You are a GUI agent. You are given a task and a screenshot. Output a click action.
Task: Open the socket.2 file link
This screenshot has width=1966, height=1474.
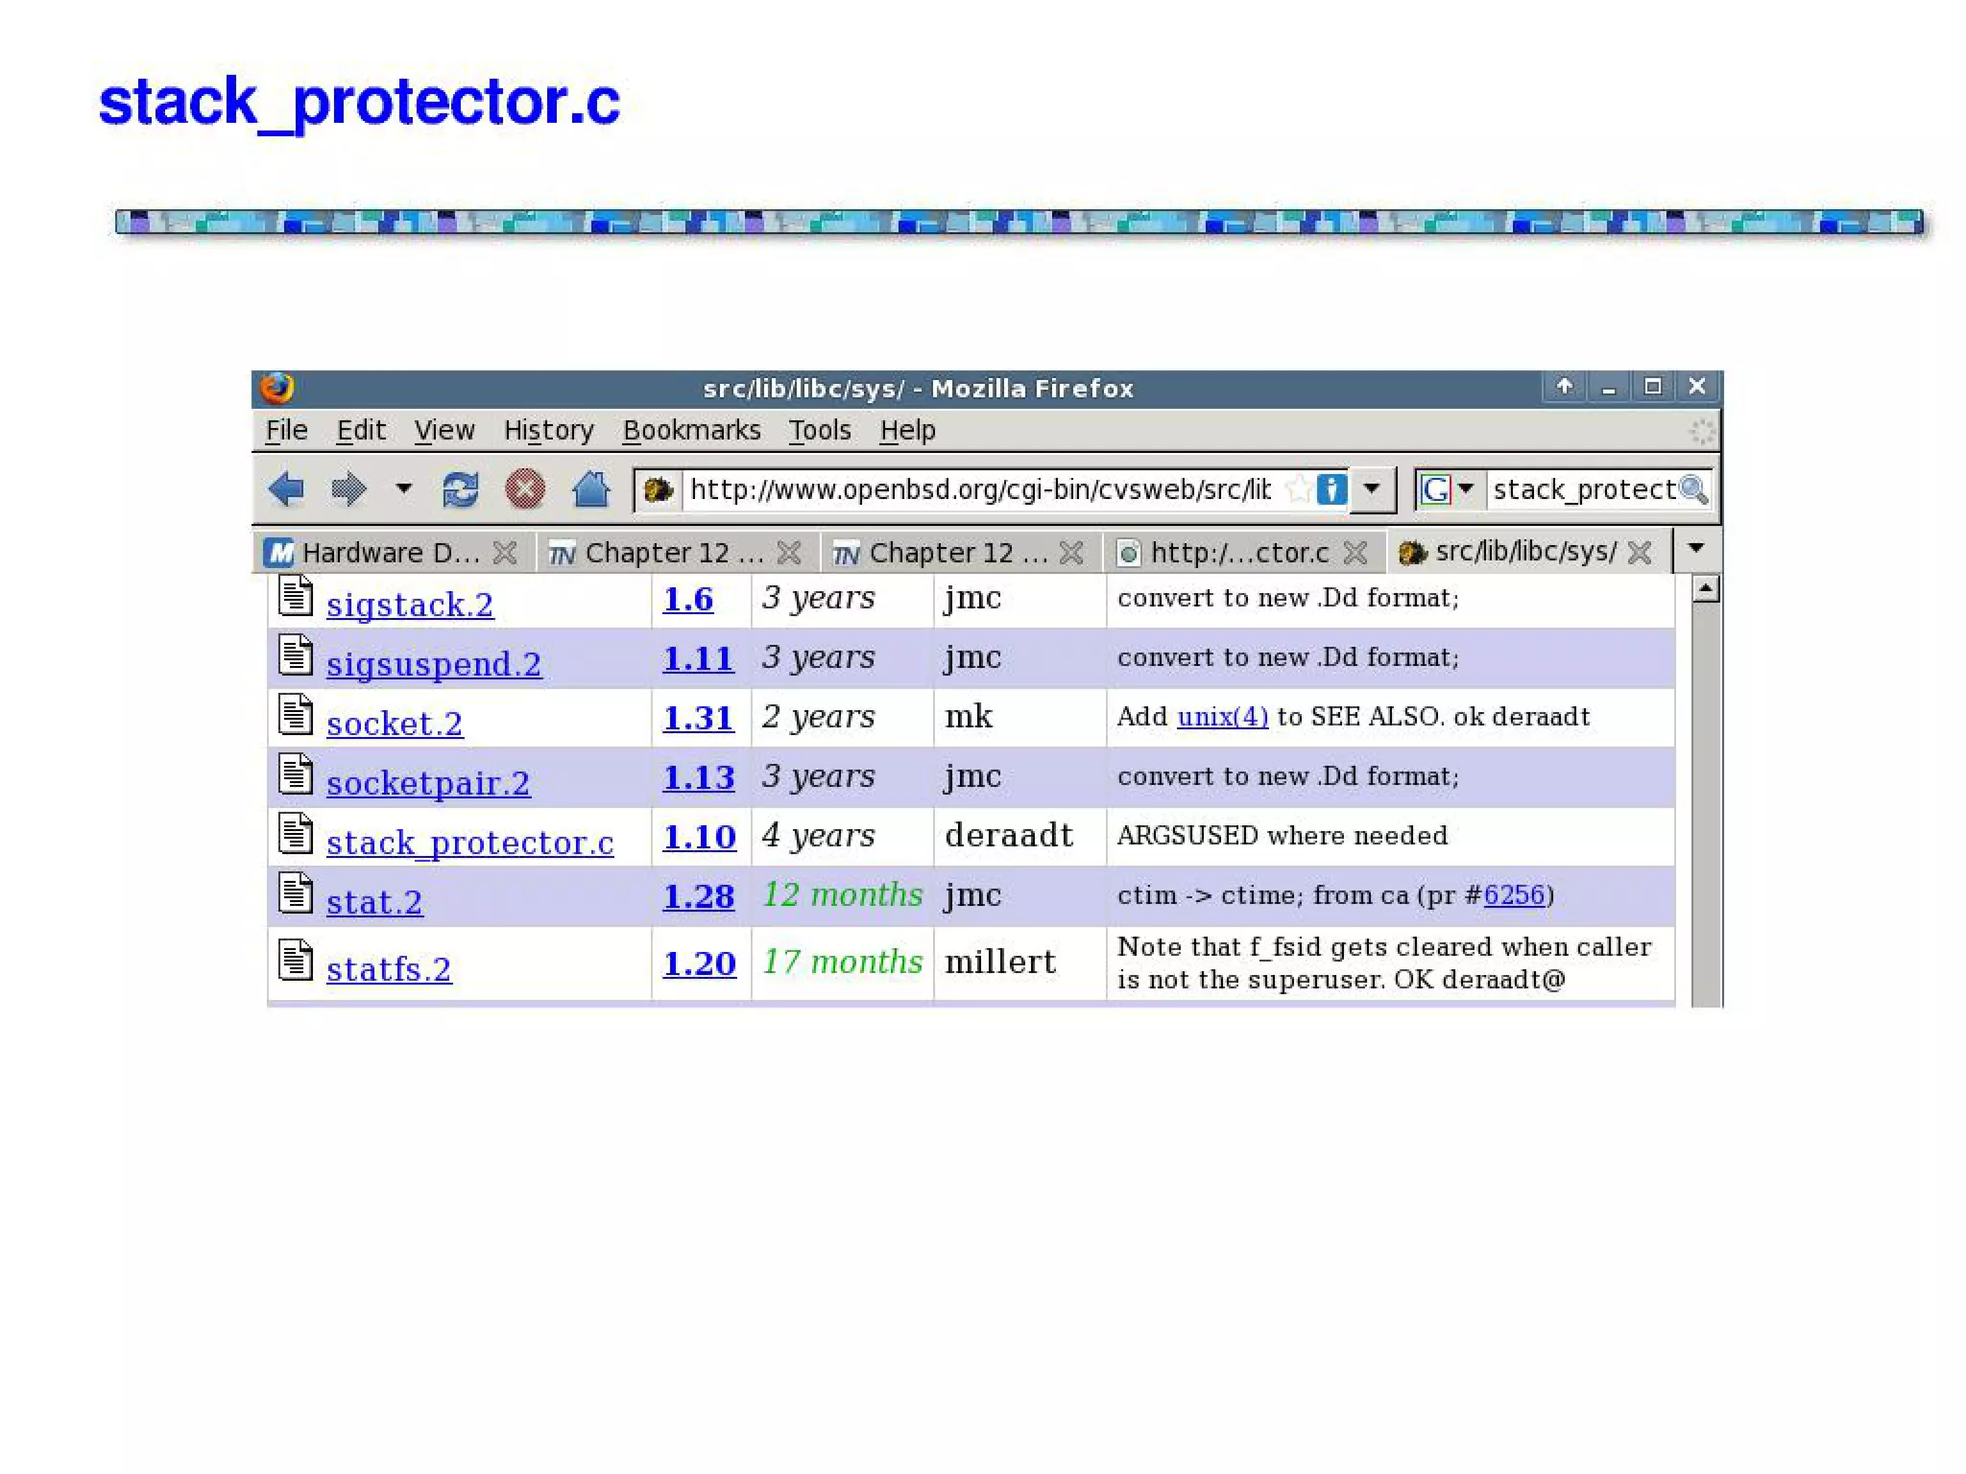point(395,725)
